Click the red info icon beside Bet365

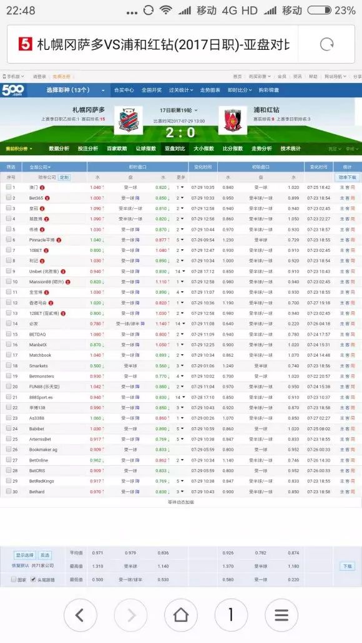coord(47,198)
